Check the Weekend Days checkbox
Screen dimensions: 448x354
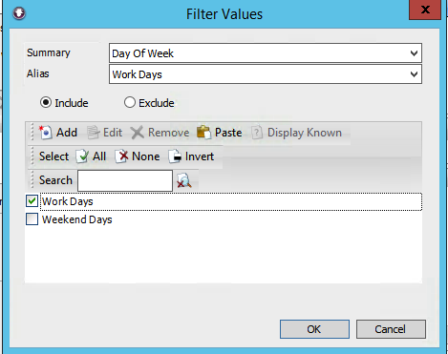32,219
